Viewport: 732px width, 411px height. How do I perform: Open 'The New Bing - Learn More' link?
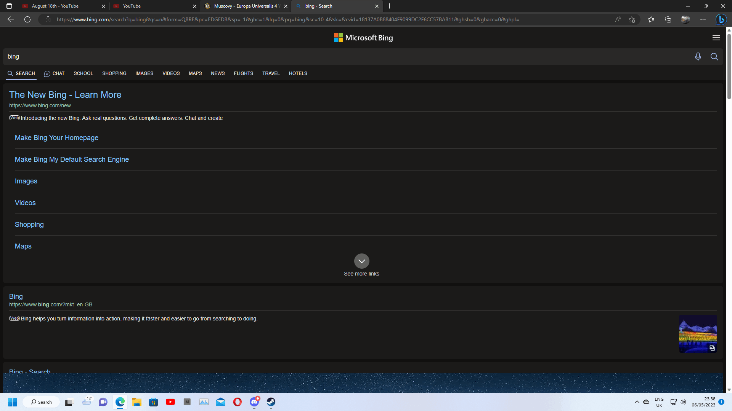pyautogui.click(x=65, y=94)
